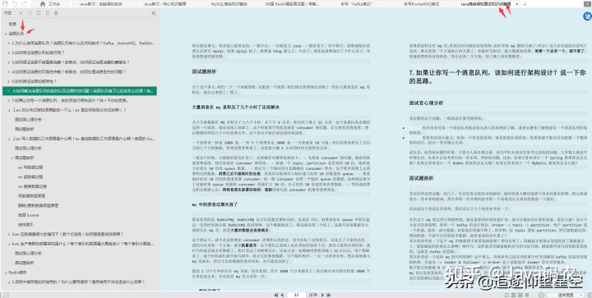This screenshot has height=298, width=592.
Task: Click the save icon in the title bar
Action: (x=5, y=4)
